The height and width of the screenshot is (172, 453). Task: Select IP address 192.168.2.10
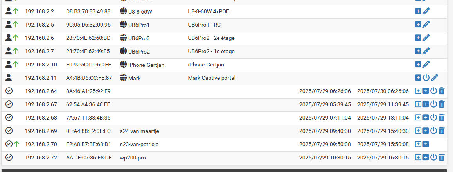click(41, 64)
